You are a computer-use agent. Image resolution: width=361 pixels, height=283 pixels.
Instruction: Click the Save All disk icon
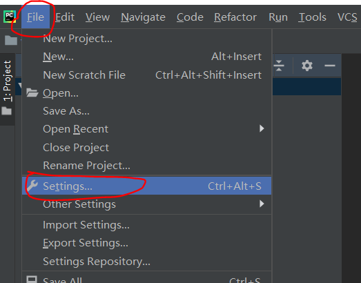[32, 279]
